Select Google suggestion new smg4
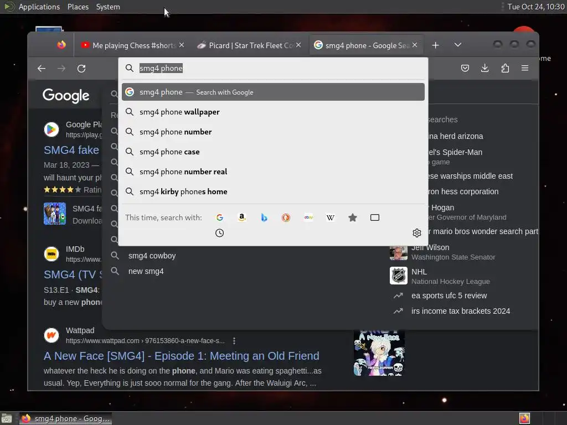The image size is (567, 425). (146, 271)
